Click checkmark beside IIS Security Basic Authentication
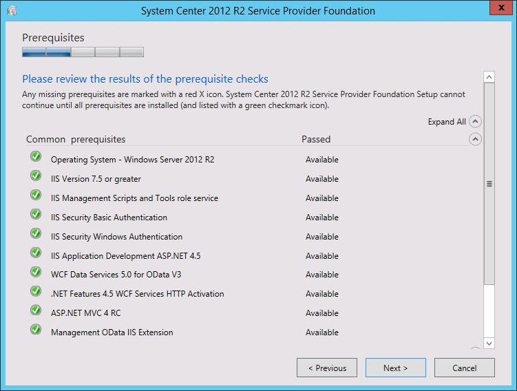This screenshot has width=517, height=391. tap(36, 214)
